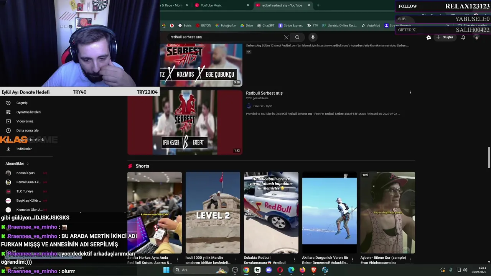
Task: Open YouTube notifications bell
Action: click(463, 37)
